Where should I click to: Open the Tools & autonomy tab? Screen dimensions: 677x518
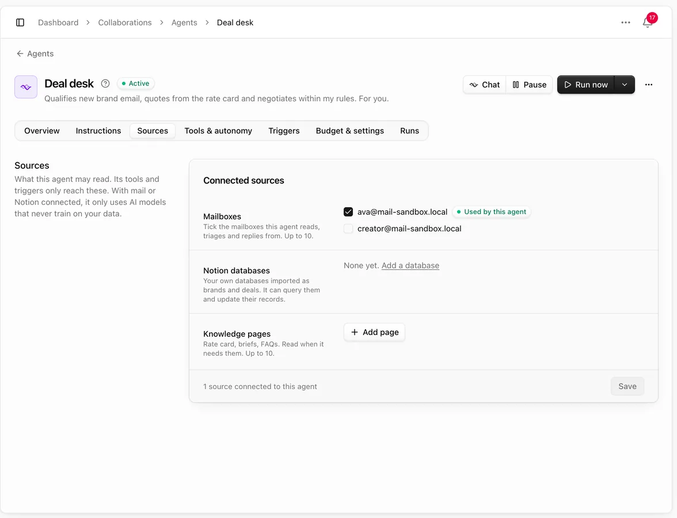pos(218,131)
